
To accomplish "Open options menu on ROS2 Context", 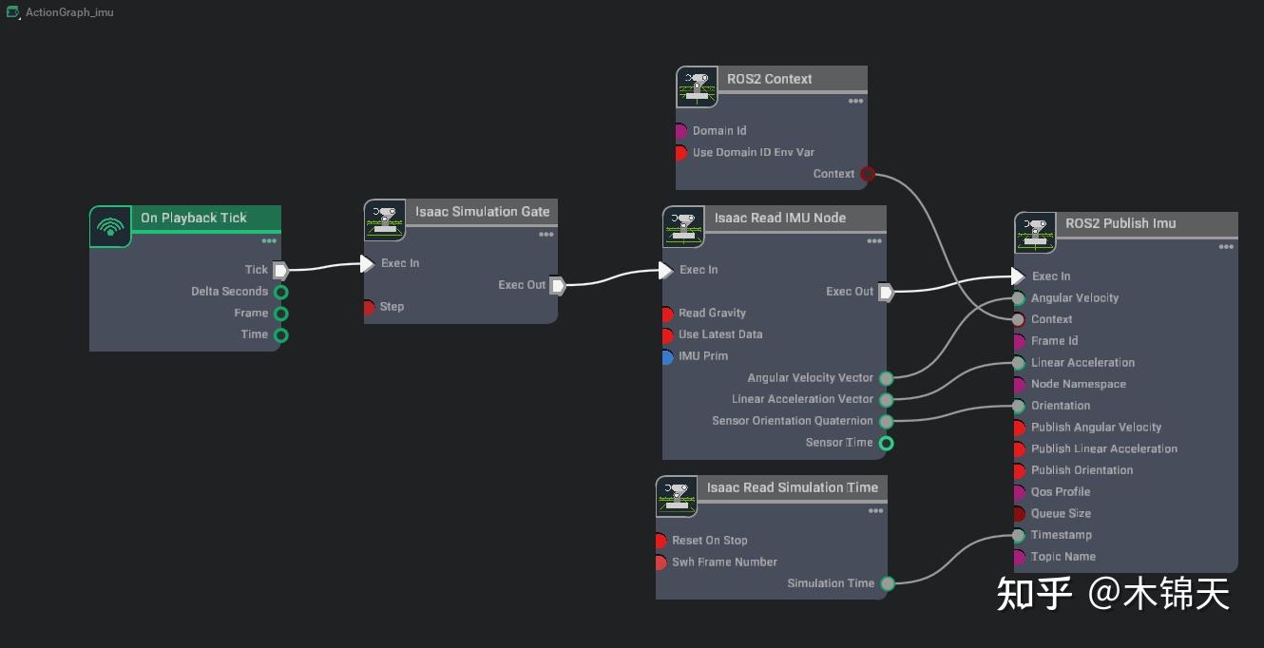I will pos(855,101).
